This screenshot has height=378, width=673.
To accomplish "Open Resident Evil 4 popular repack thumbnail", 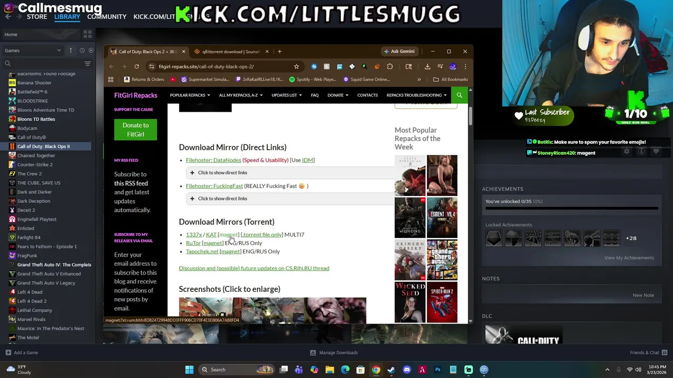I will tap(442, 217).
